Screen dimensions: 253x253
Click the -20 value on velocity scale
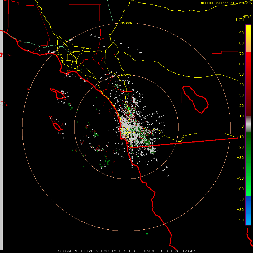pyautogui.click(x=240, y=147)
